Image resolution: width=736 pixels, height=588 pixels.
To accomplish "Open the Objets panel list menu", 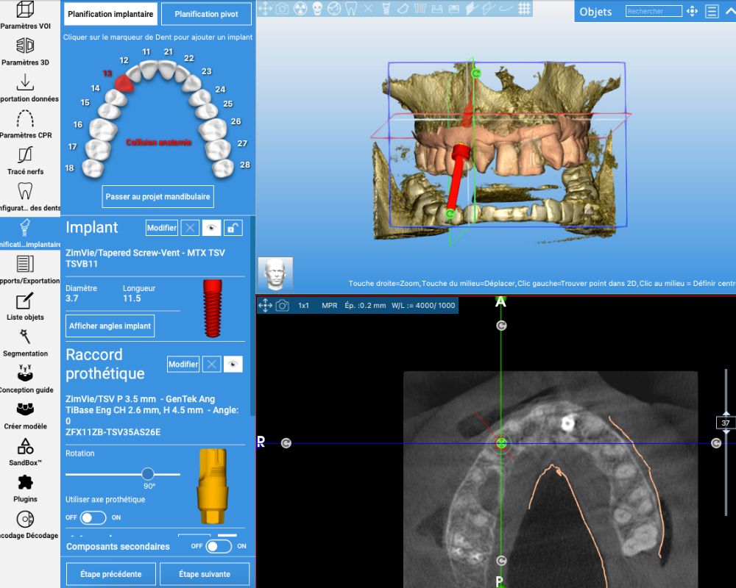I will (712, 12).
